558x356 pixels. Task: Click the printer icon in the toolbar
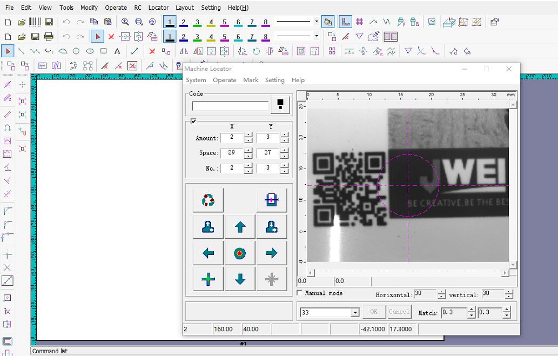(x=49, y=36)
